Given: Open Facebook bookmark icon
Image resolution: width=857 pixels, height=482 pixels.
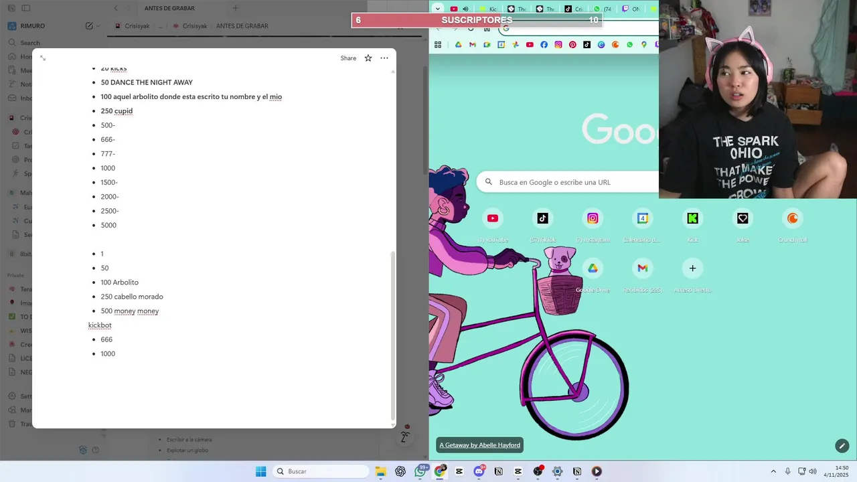Looking at the screenshot, I should [544, 45].
